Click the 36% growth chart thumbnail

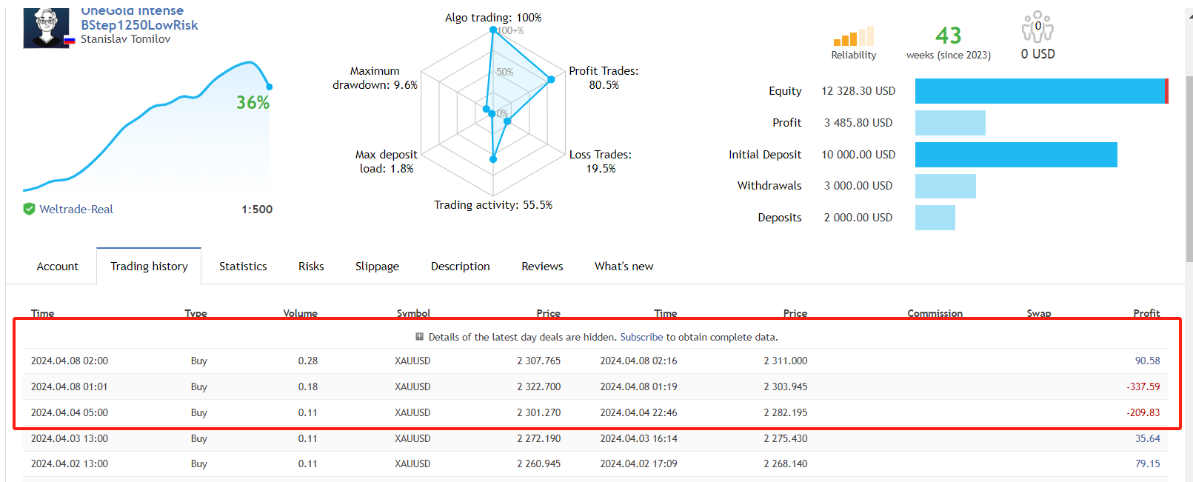coord(147,126)
